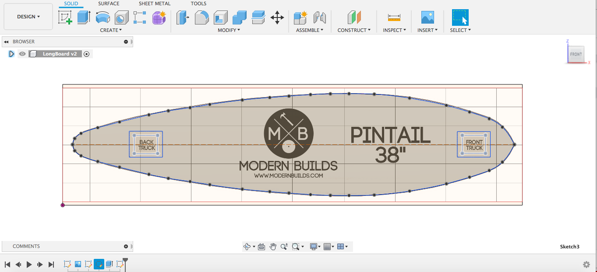Jump to timeline end
This screenshot has width=597, height=272.
pyautogui.click(x=51, y=265)
